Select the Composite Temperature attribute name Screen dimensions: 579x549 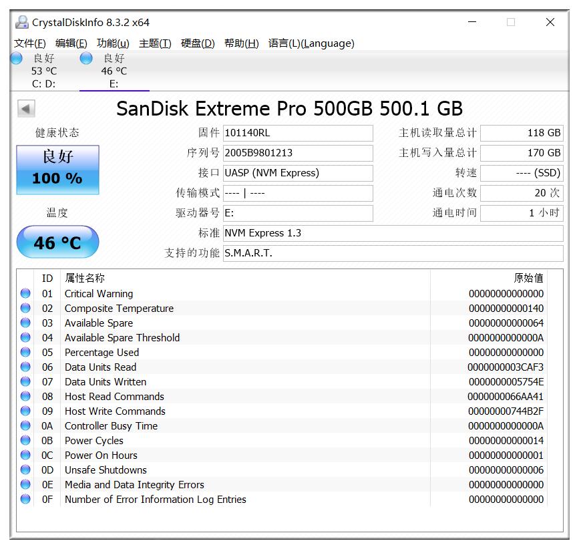119,309
